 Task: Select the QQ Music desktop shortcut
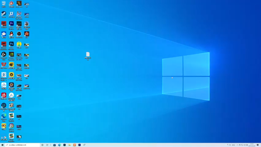coord(19,45)
